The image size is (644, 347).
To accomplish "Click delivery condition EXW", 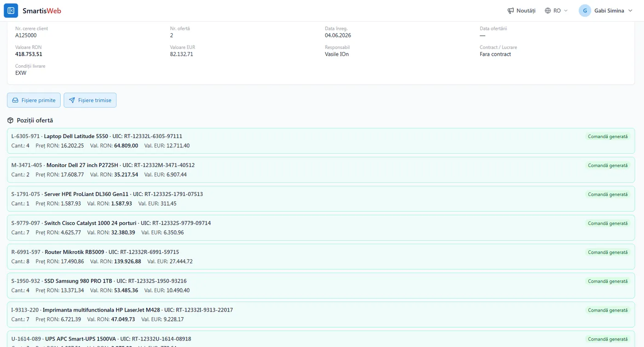I will coord(21,73).
